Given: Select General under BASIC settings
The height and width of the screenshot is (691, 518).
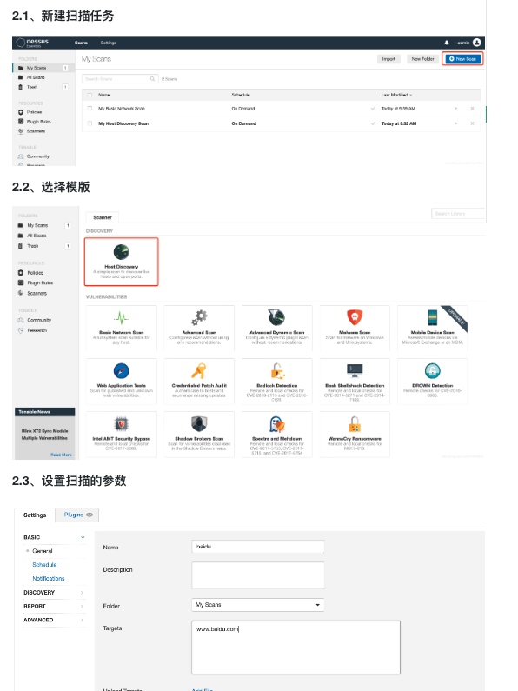Looking at the screenshot, I should 43,551.
